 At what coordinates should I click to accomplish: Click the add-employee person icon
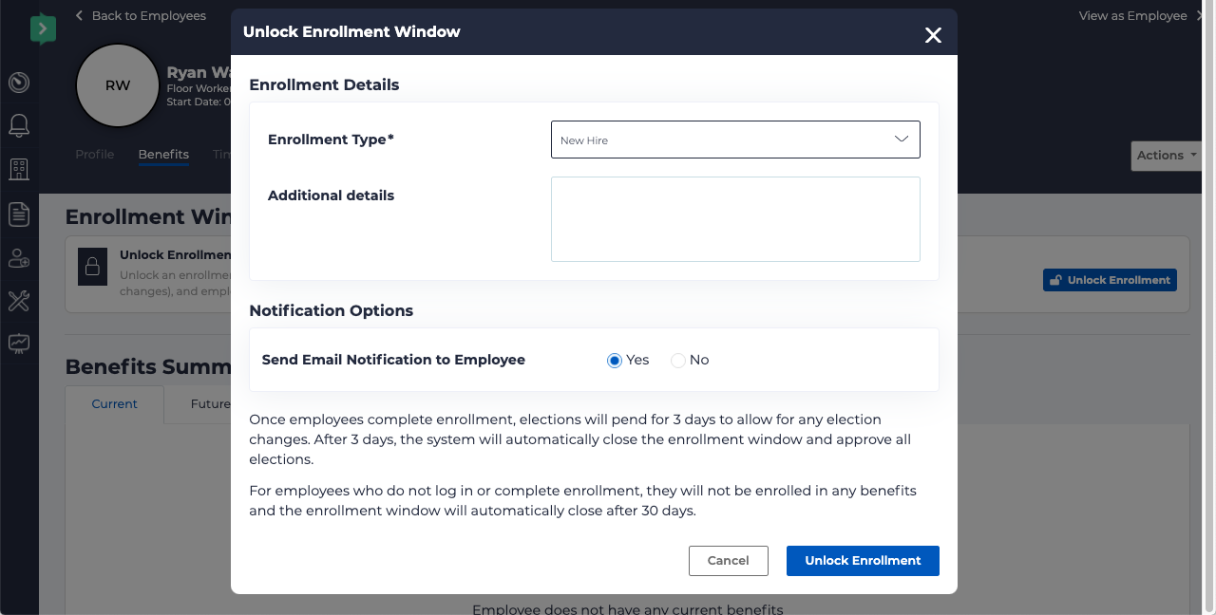click(18, 257)
